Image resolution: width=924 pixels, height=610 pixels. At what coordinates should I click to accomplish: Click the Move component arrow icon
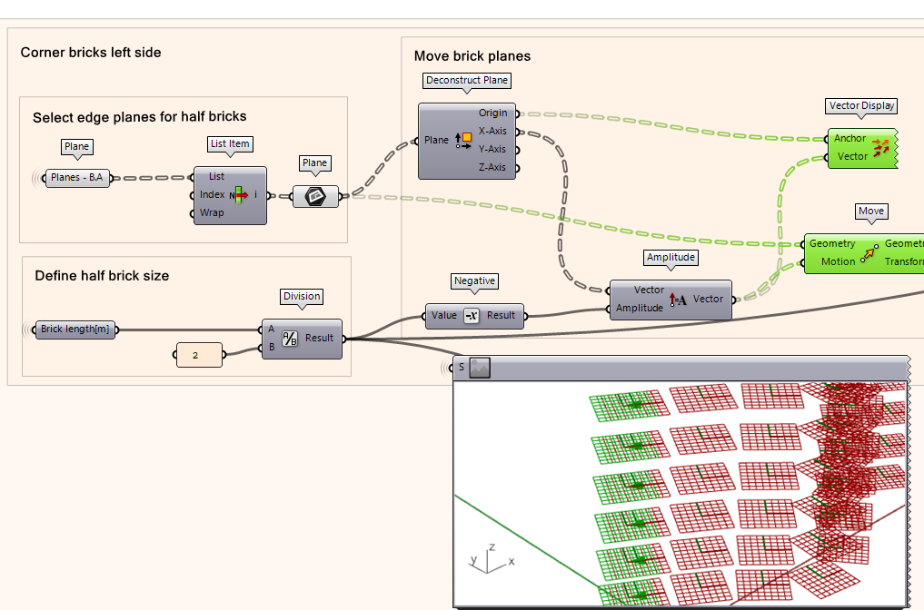(x=869, y=253)
